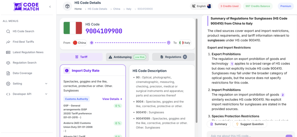Image resolution: width=297 pixels, height=137 pixels.
Task: Click the document icon beside Data Coverage
Action: pyautogui.click(x=8, y=73)
